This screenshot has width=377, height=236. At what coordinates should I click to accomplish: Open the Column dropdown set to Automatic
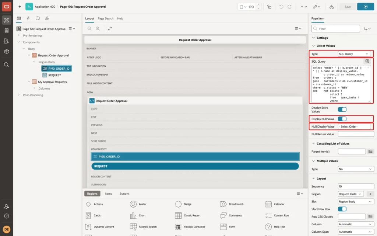point(356,224)
